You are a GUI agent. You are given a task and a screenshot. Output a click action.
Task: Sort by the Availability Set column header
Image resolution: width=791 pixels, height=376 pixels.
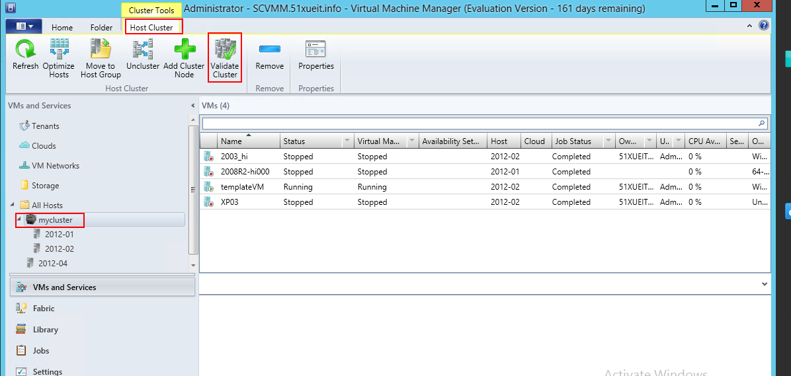(453, 141)
